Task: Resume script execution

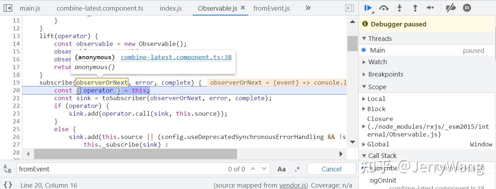Action: click(368, 8)
